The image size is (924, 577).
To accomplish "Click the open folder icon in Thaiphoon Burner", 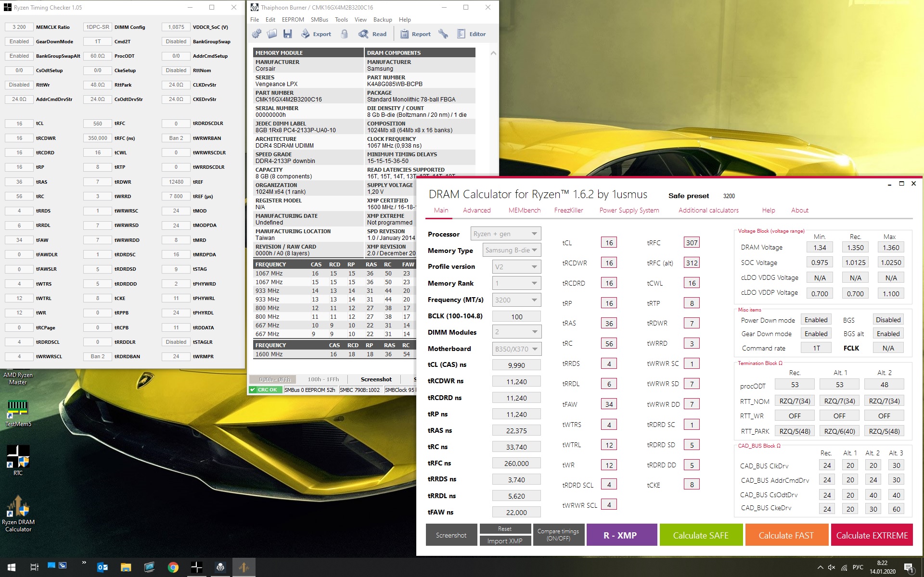I will pos(272,34).
